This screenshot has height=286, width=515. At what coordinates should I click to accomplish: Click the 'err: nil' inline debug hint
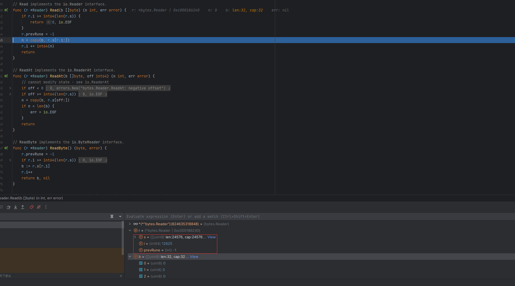pyautogui.click(x=280, y=10)
